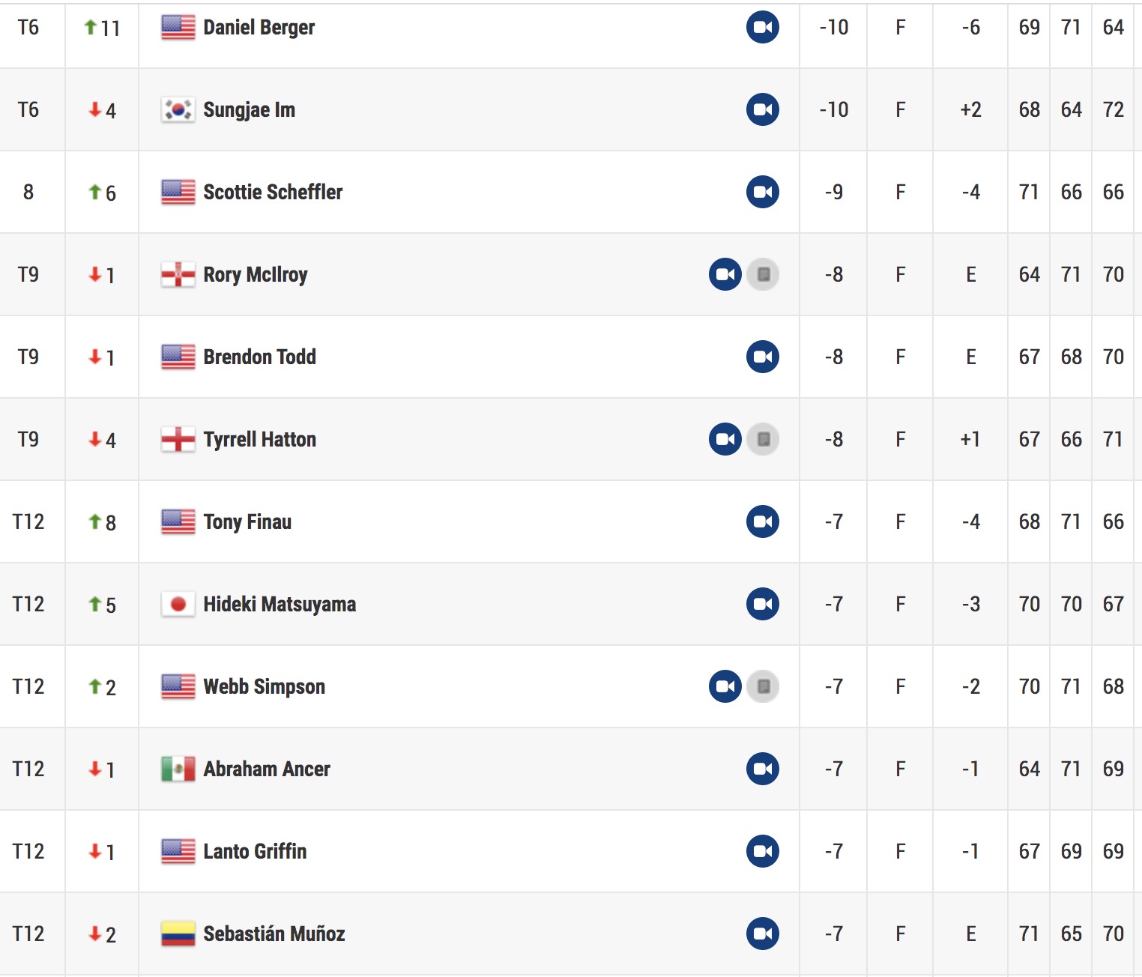
Task: Open Sungjae Im's video camera icon
Action: coord(763,110)
